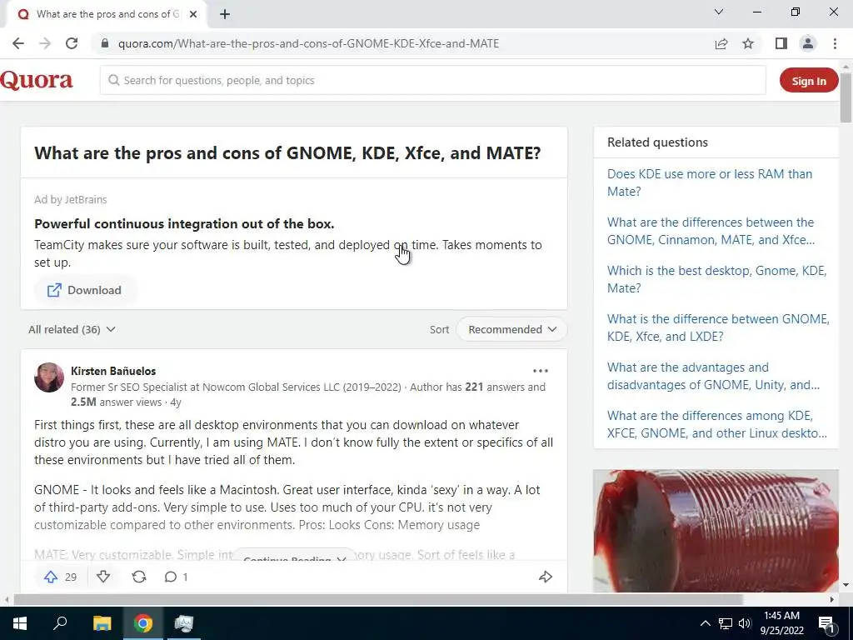This screenshot has width=853, height=640.
Task: Focus the Quora search field
Action: tap(432, 81)
